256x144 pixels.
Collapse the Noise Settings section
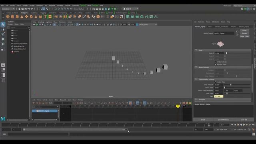click(x=196, y=67)
